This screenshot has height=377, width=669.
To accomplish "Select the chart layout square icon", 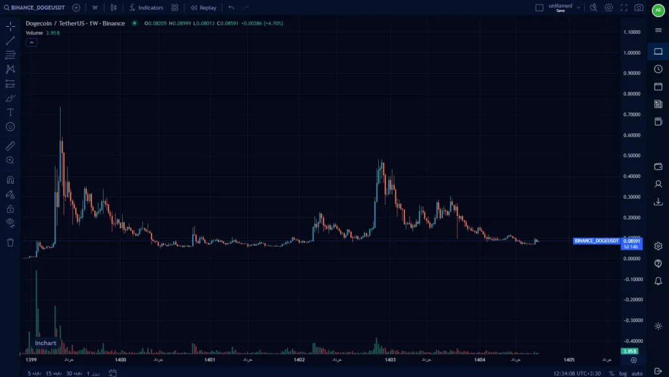I will 539,8.
